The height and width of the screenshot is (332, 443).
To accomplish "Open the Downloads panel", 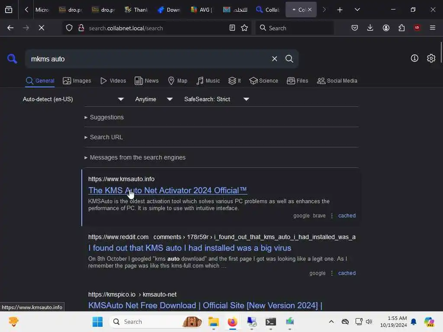I will [370, 28].
